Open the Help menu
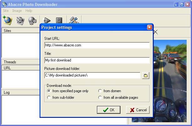192x126 pixels. 29,11
